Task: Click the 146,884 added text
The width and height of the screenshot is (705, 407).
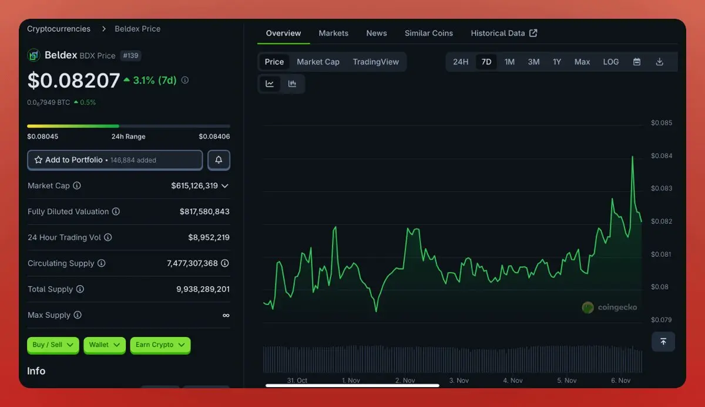Action: click(x=133, y=160)
